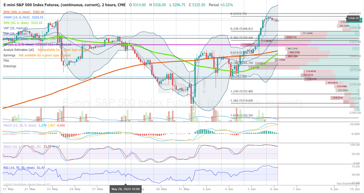
Task: Select the Stoch indicator label
Action: (x=23, y=146)
